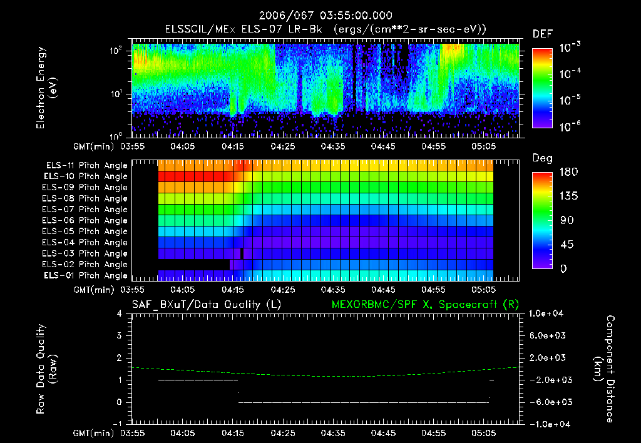Click the plot title ELSSCIL/MEx ELS-07 LR-Bk
Screen dimensions: 641x443
coord(244,29)
